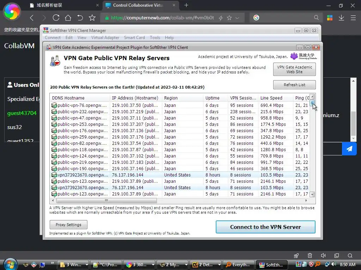Expand the 2 My... taskbar group dropdown

pyautogui.click(x=186, y=265)
